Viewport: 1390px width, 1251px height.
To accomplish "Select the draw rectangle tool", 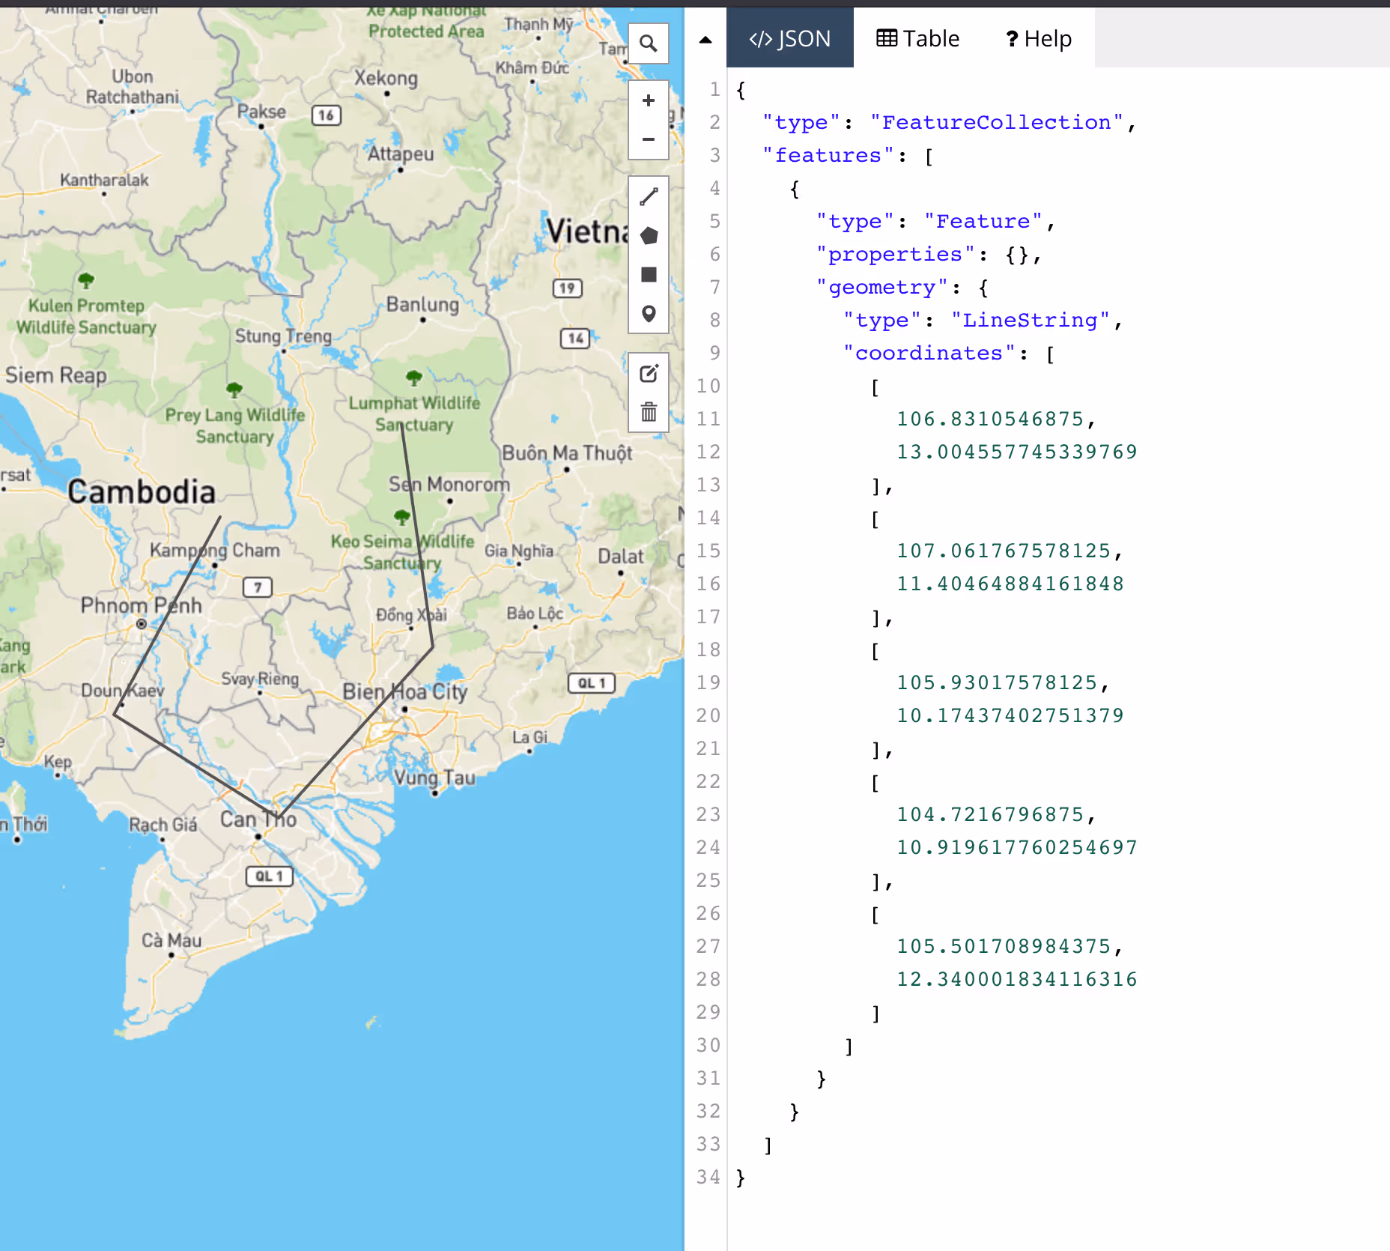I will click(649, 275).
